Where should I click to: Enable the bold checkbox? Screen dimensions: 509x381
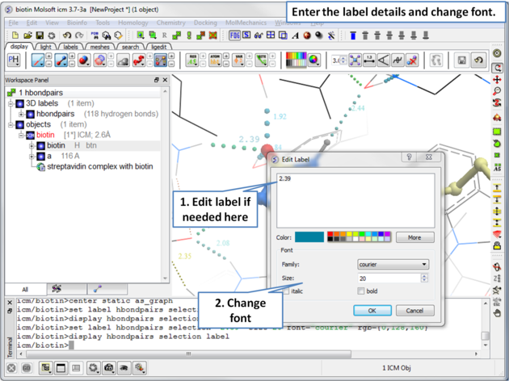tap(360, 291)
